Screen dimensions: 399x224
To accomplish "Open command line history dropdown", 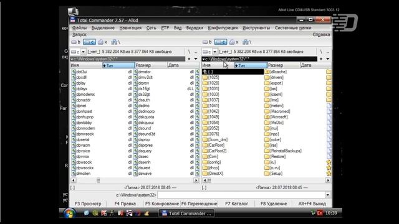I will (x=328, y=195).
